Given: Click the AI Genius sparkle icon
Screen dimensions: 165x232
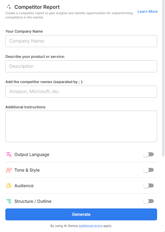Looking at the screenshot, I should click(x=9, y=7).
